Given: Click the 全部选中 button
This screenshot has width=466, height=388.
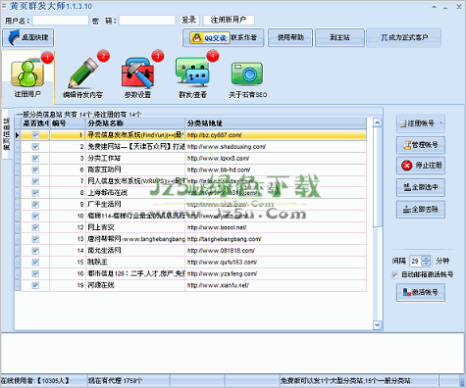Looking at the screenshot, I should (x=421, y=187).
